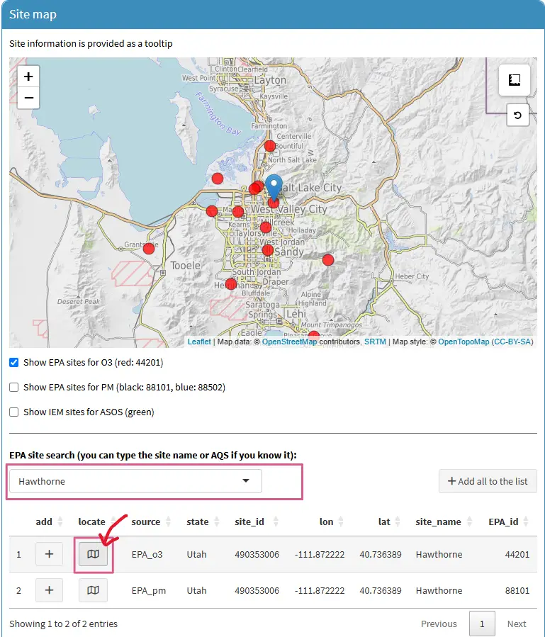Click the Next page button
This screenshot has width=545, height=637.
click(x=516, y=624)
